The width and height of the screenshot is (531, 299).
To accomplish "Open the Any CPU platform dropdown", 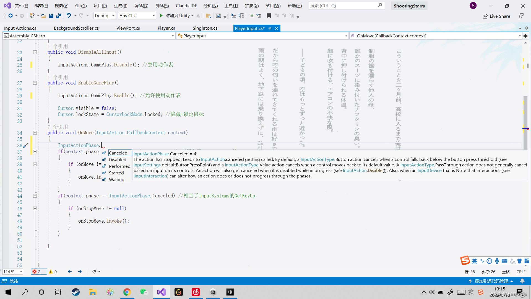I will [x=153, y=16].
